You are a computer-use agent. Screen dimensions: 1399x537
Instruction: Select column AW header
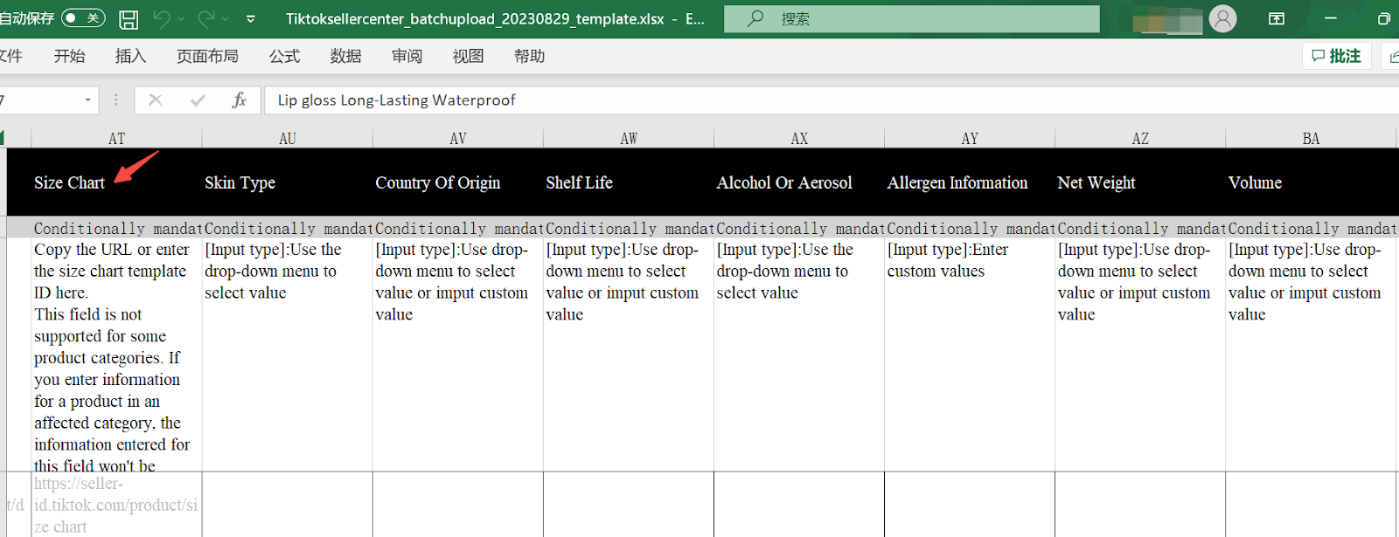[x=628, y=138]
